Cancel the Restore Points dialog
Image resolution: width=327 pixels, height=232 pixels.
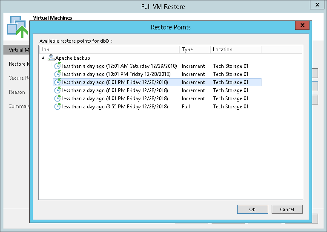[x=287, y=209]
